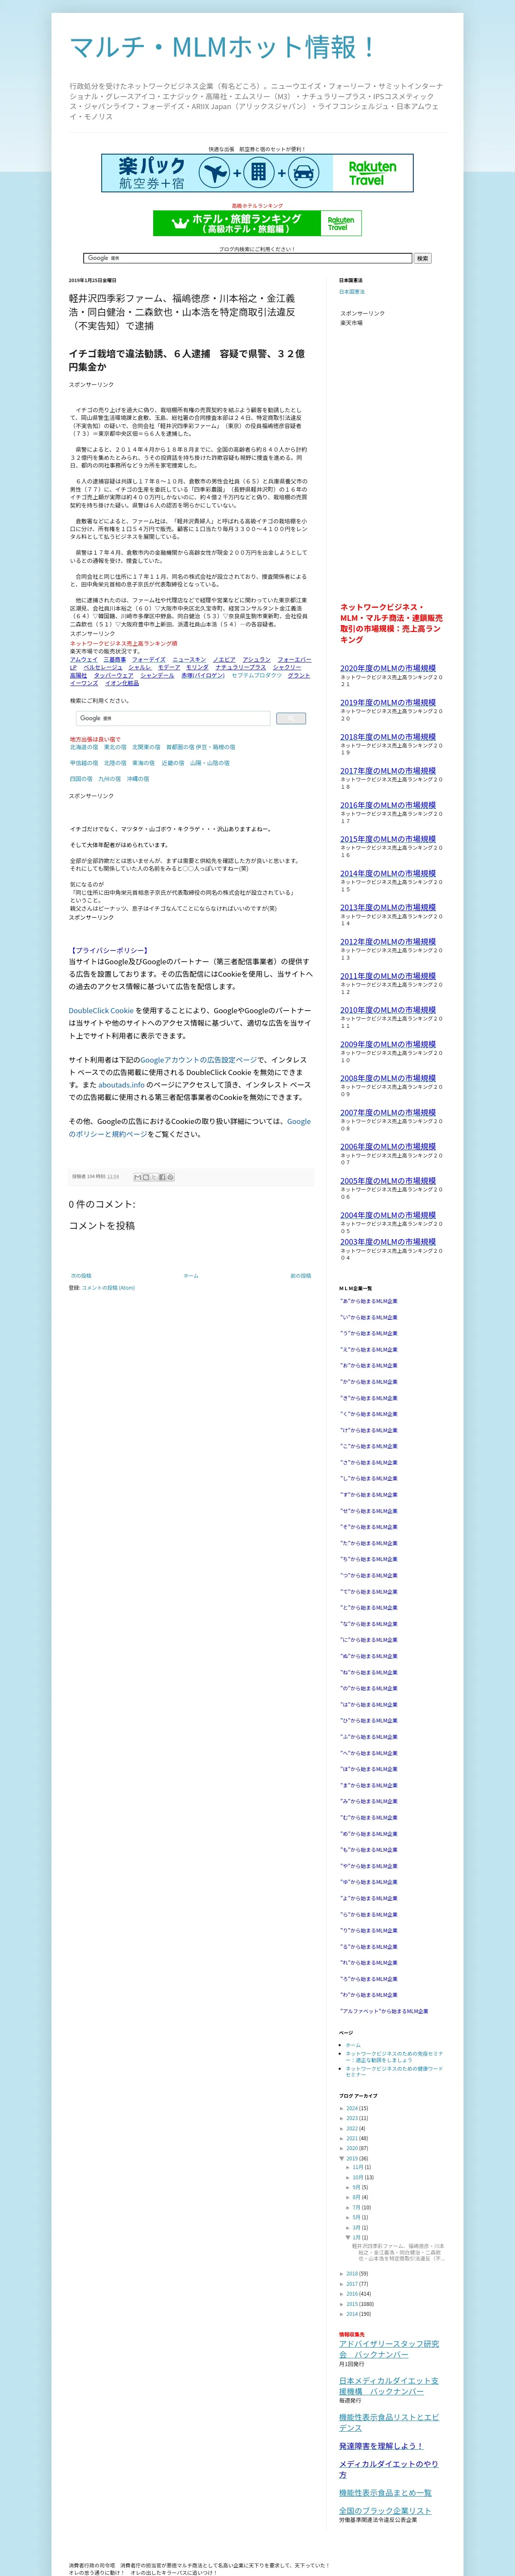Expand the 2024 blog archive
The height and width of the screenshot is (2576, 515).
tap(342, 2108)
